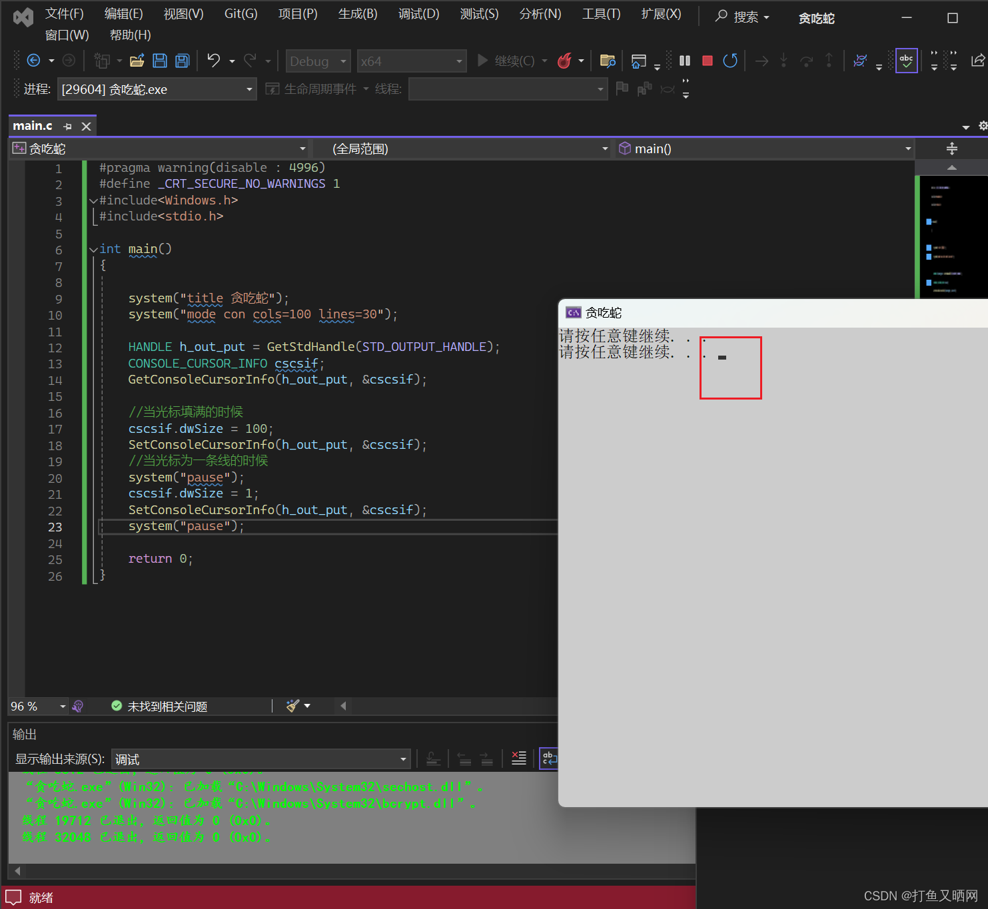Click the editor horizontal scroll left arrow

point(343,706)
